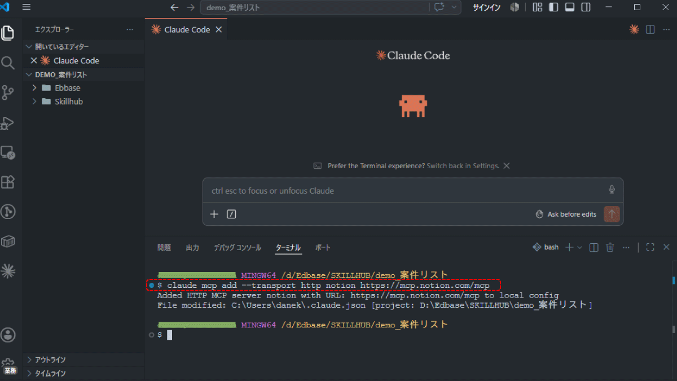This screenshot has width=677, height=381.
Task: Switch to the 出力 panel tab
Action: click(192, 247)
